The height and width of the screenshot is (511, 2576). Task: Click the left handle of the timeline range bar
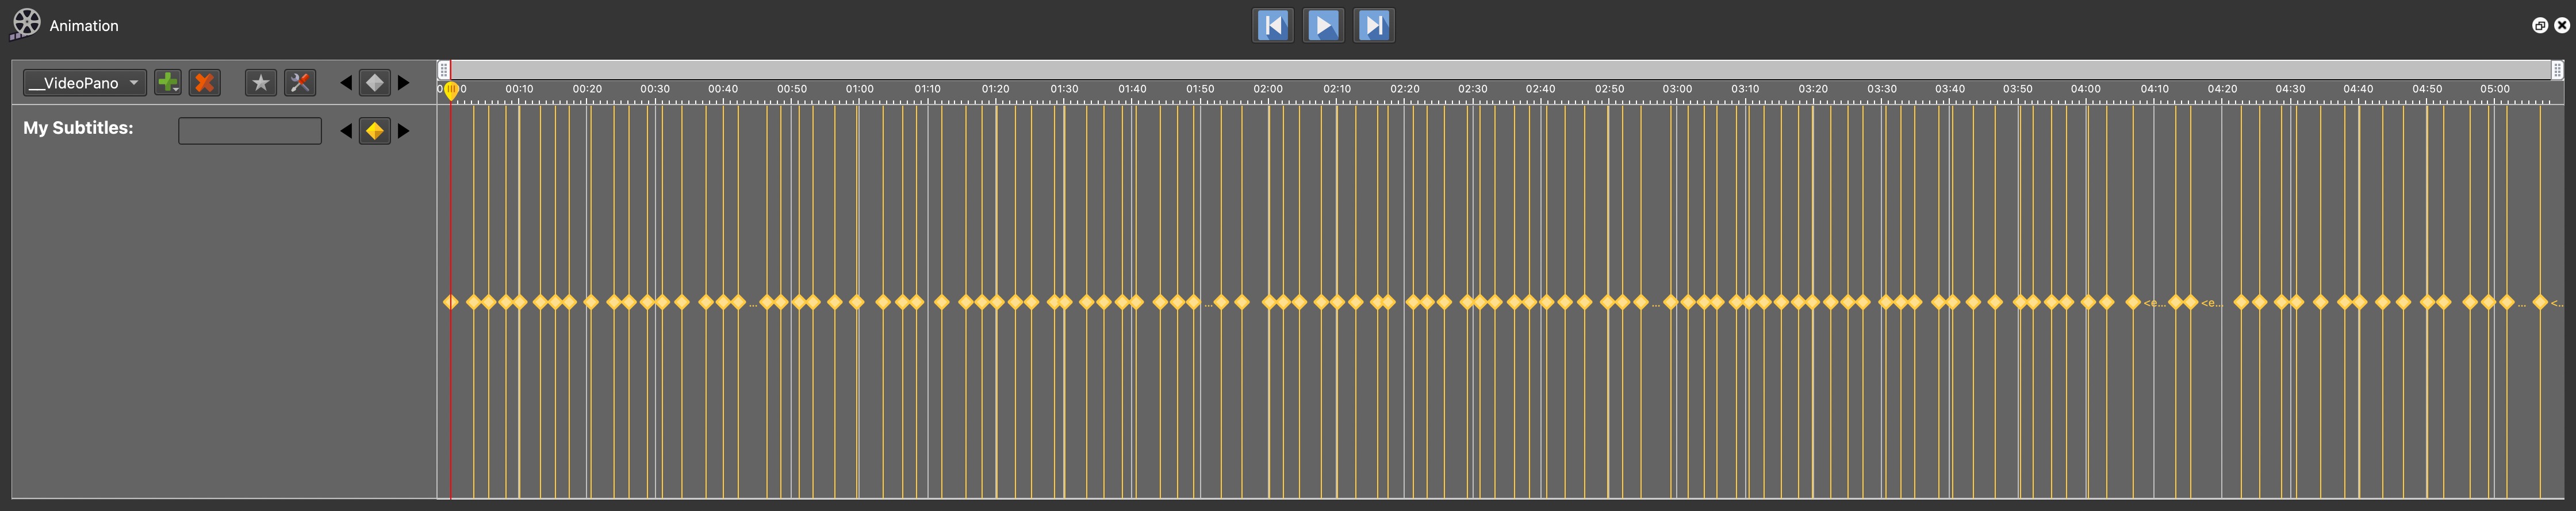tap(444, 70)
